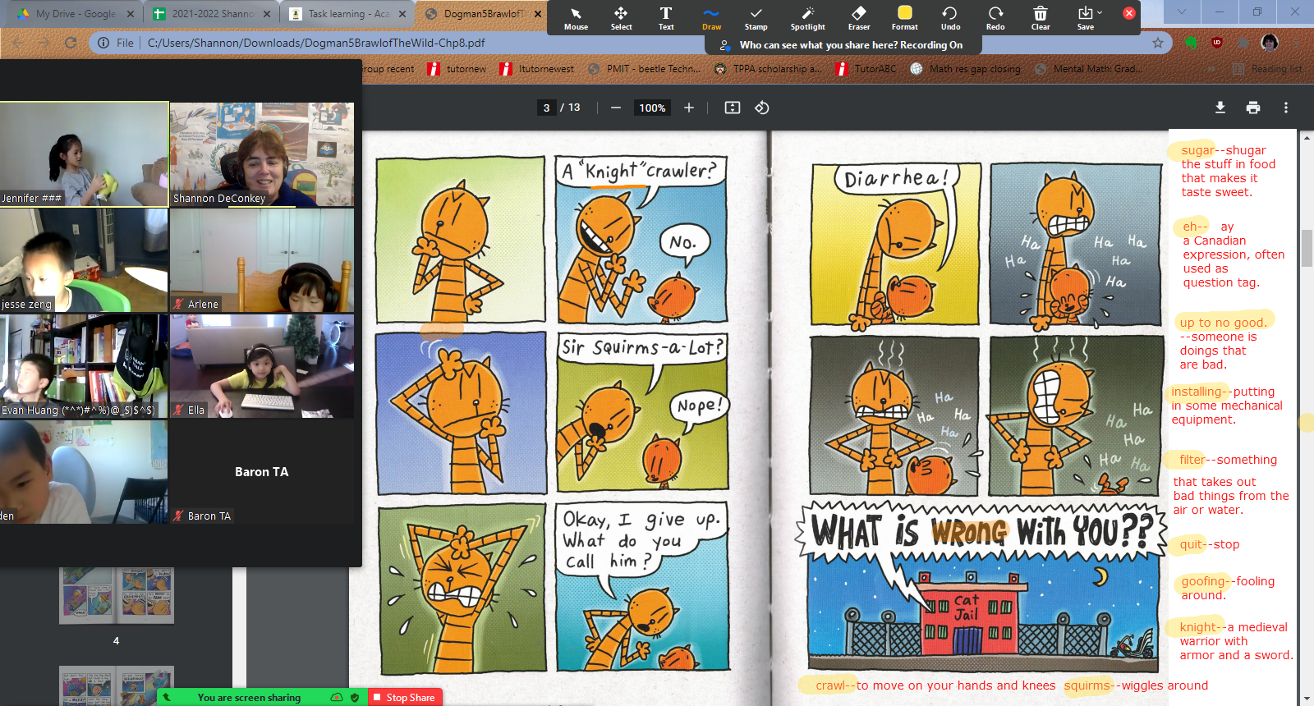This screenshot has height=706, width=1314.
Task: Enable the Spotlight tool
Action: [x=807, y=18]
